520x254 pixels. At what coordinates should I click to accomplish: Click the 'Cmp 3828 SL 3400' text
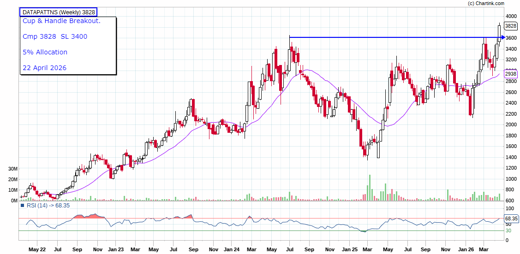55,36
